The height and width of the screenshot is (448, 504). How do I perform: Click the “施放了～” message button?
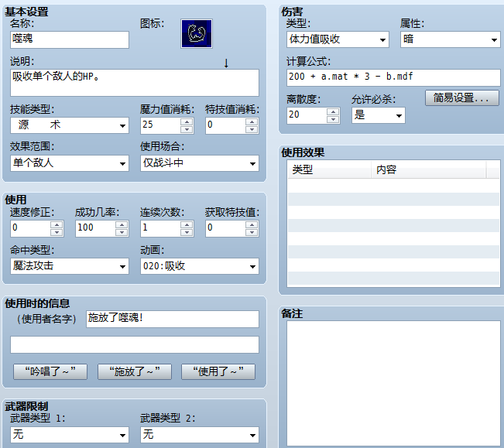pos(135,371)
